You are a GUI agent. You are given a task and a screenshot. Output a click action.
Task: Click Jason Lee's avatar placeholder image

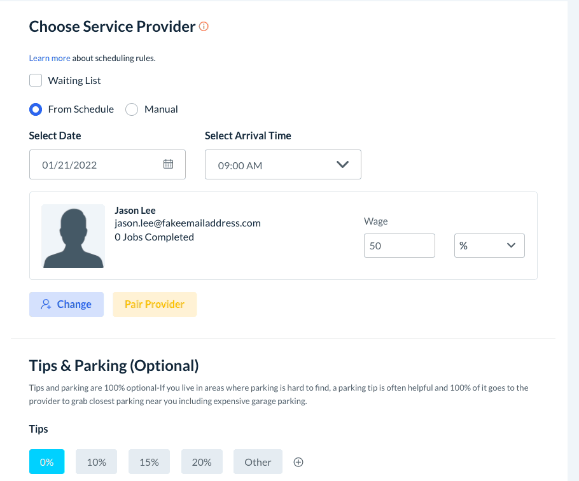click(73, 236)
